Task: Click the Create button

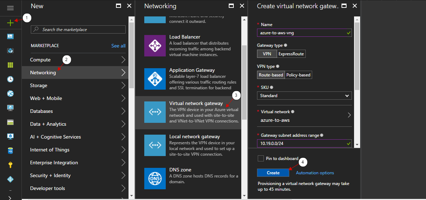Action: click(x=273, y=172)
